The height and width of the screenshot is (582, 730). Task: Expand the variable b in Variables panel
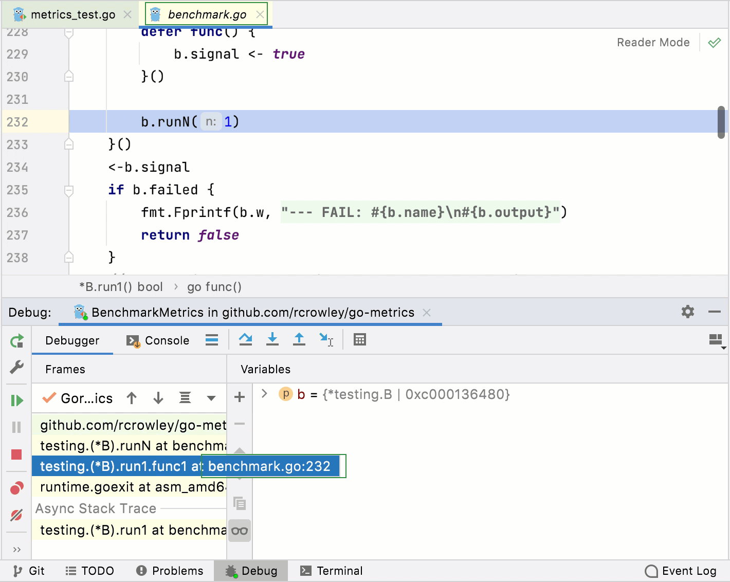pyautogui.click(x=264, y=394)
